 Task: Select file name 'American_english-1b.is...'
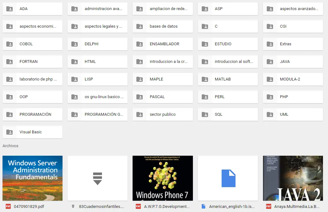232,207
